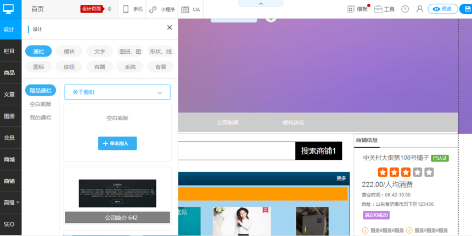Collapse the top toolbar with the chevron handle
This screenshot has height=236, width=472.
(261, 3)
